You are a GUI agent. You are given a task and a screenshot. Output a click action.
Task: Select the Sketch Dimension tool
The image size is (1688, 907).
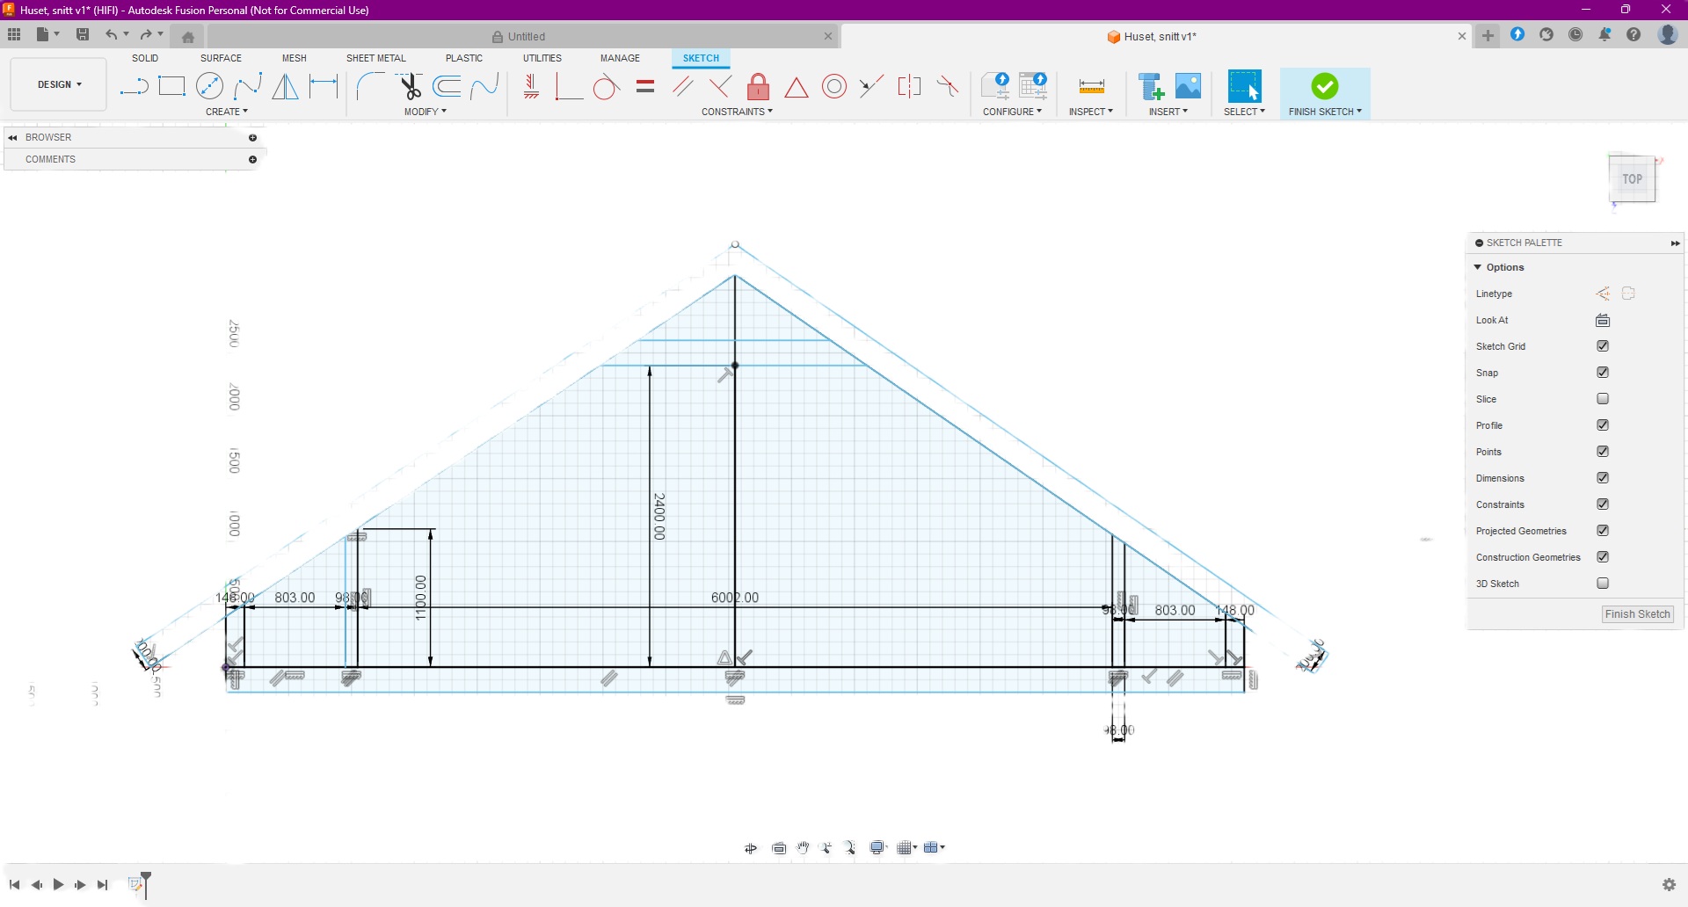coord(324,86)
